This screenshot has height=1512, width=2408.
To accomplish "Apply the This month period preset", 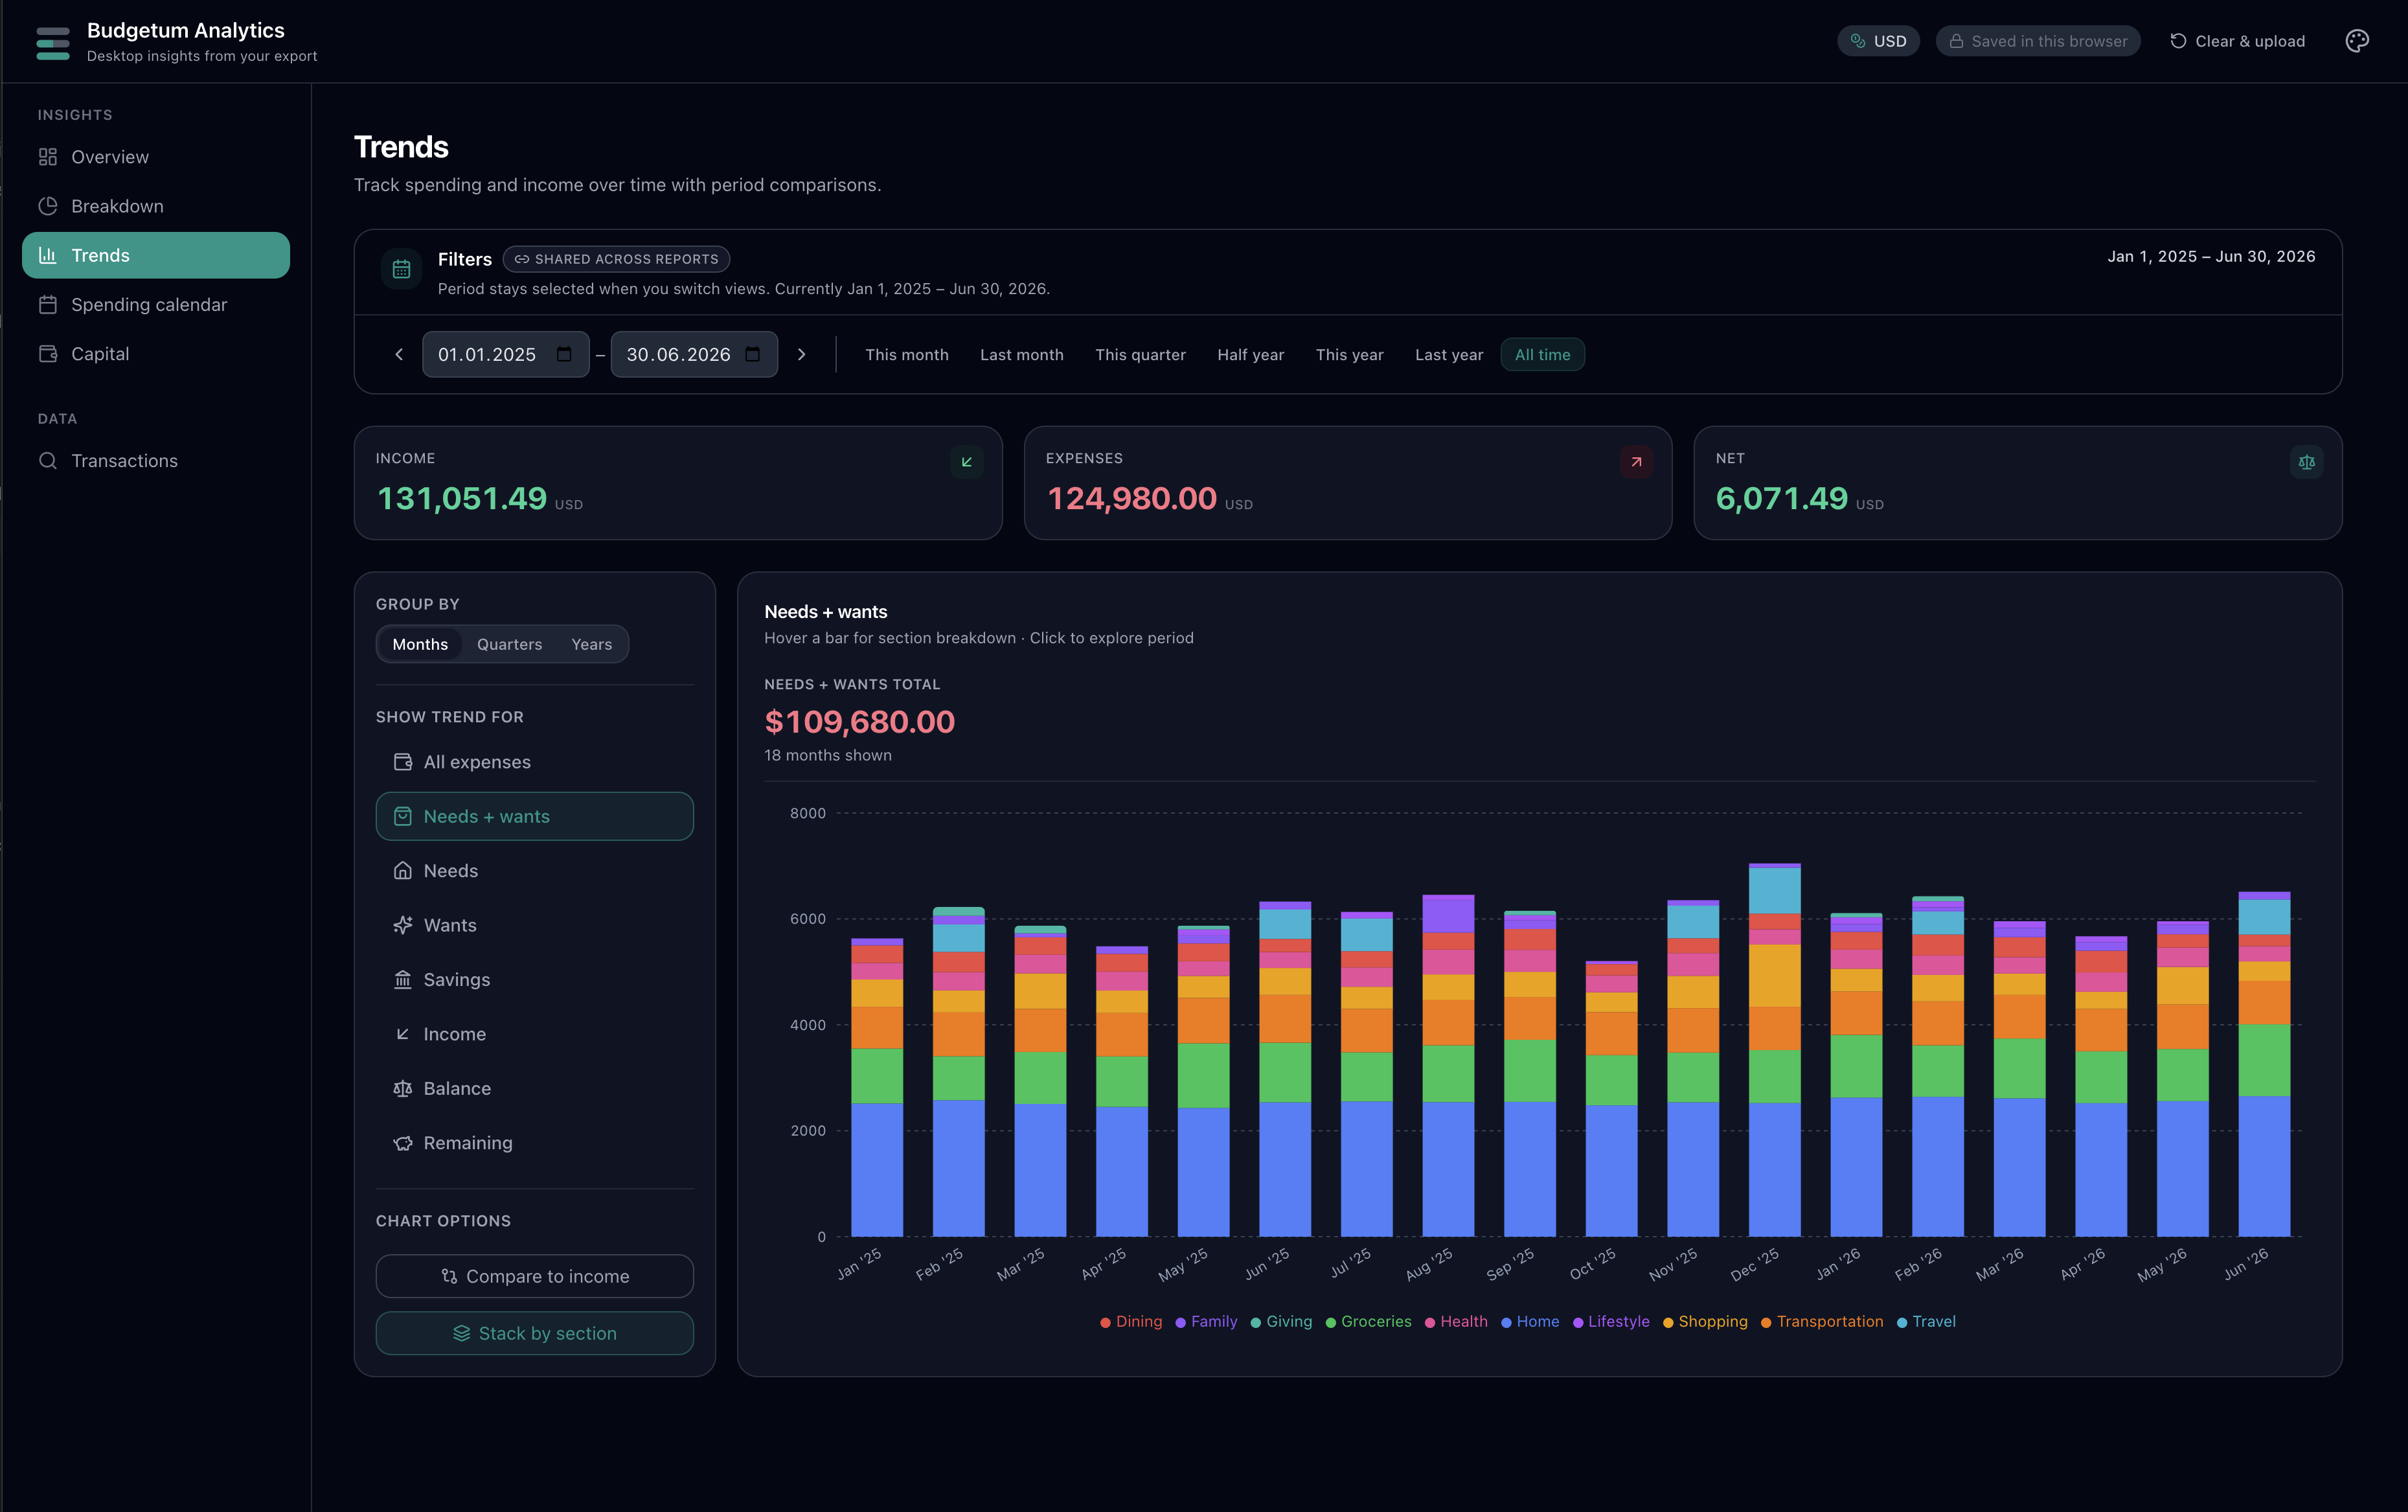I will pos(907,354).
